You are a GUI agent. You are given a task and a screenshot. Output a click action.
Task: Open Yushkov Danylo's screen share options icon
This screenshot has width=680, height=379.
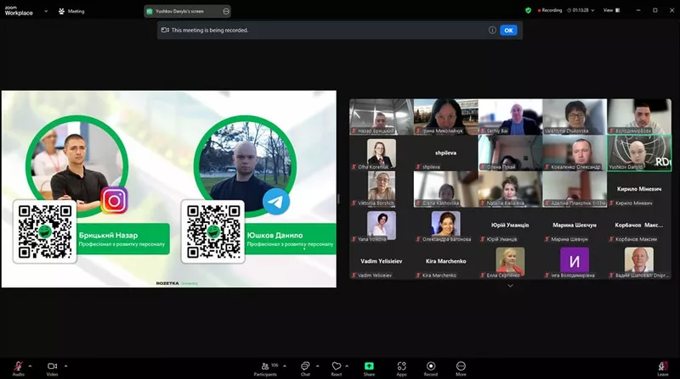226,11
